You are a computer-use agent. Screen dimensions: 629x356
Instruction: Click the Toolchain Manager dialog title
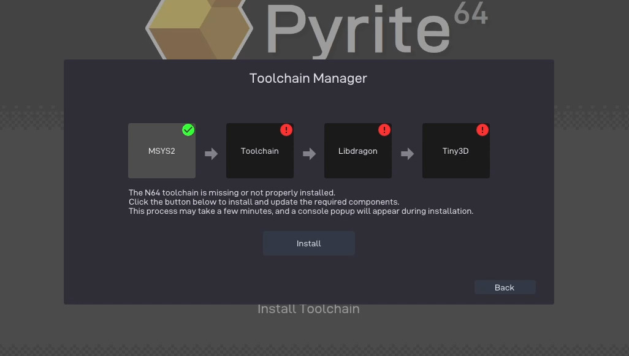tap(308, 78)
